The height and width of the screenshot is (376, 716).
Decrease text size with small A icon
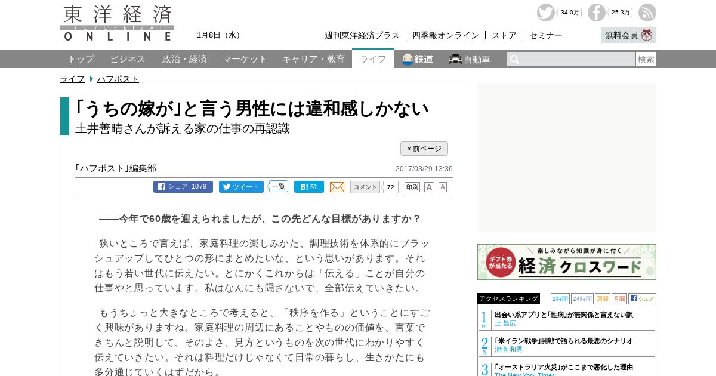click(443, 187)
